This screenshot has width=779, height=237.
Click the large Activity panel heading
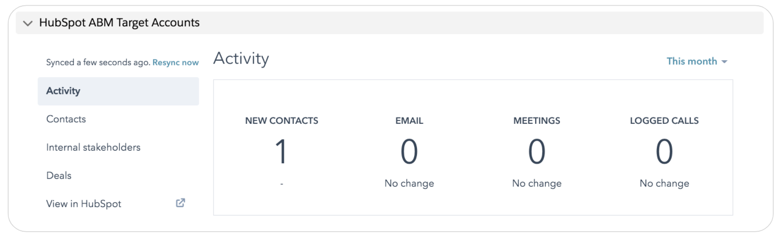(x=241, y=59)
